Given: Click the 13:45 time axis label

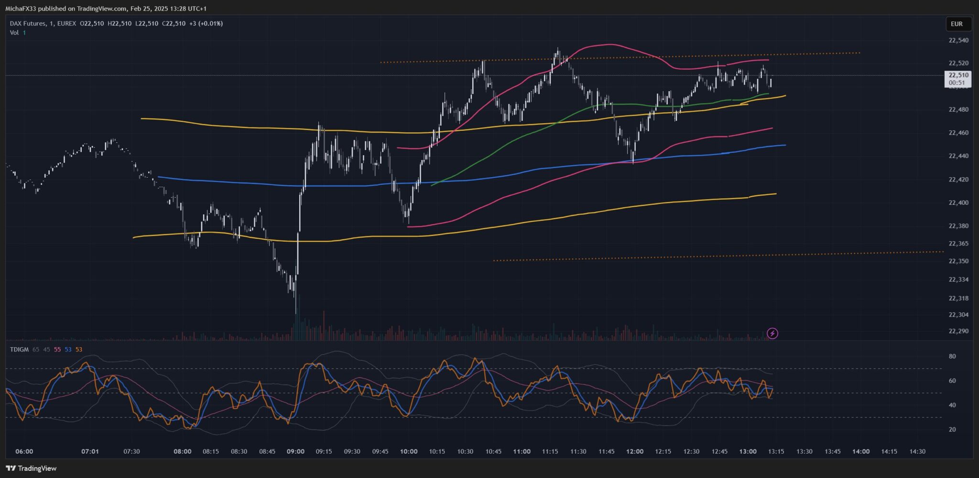Looking at the screenshot, I should [x=833, y=452].
